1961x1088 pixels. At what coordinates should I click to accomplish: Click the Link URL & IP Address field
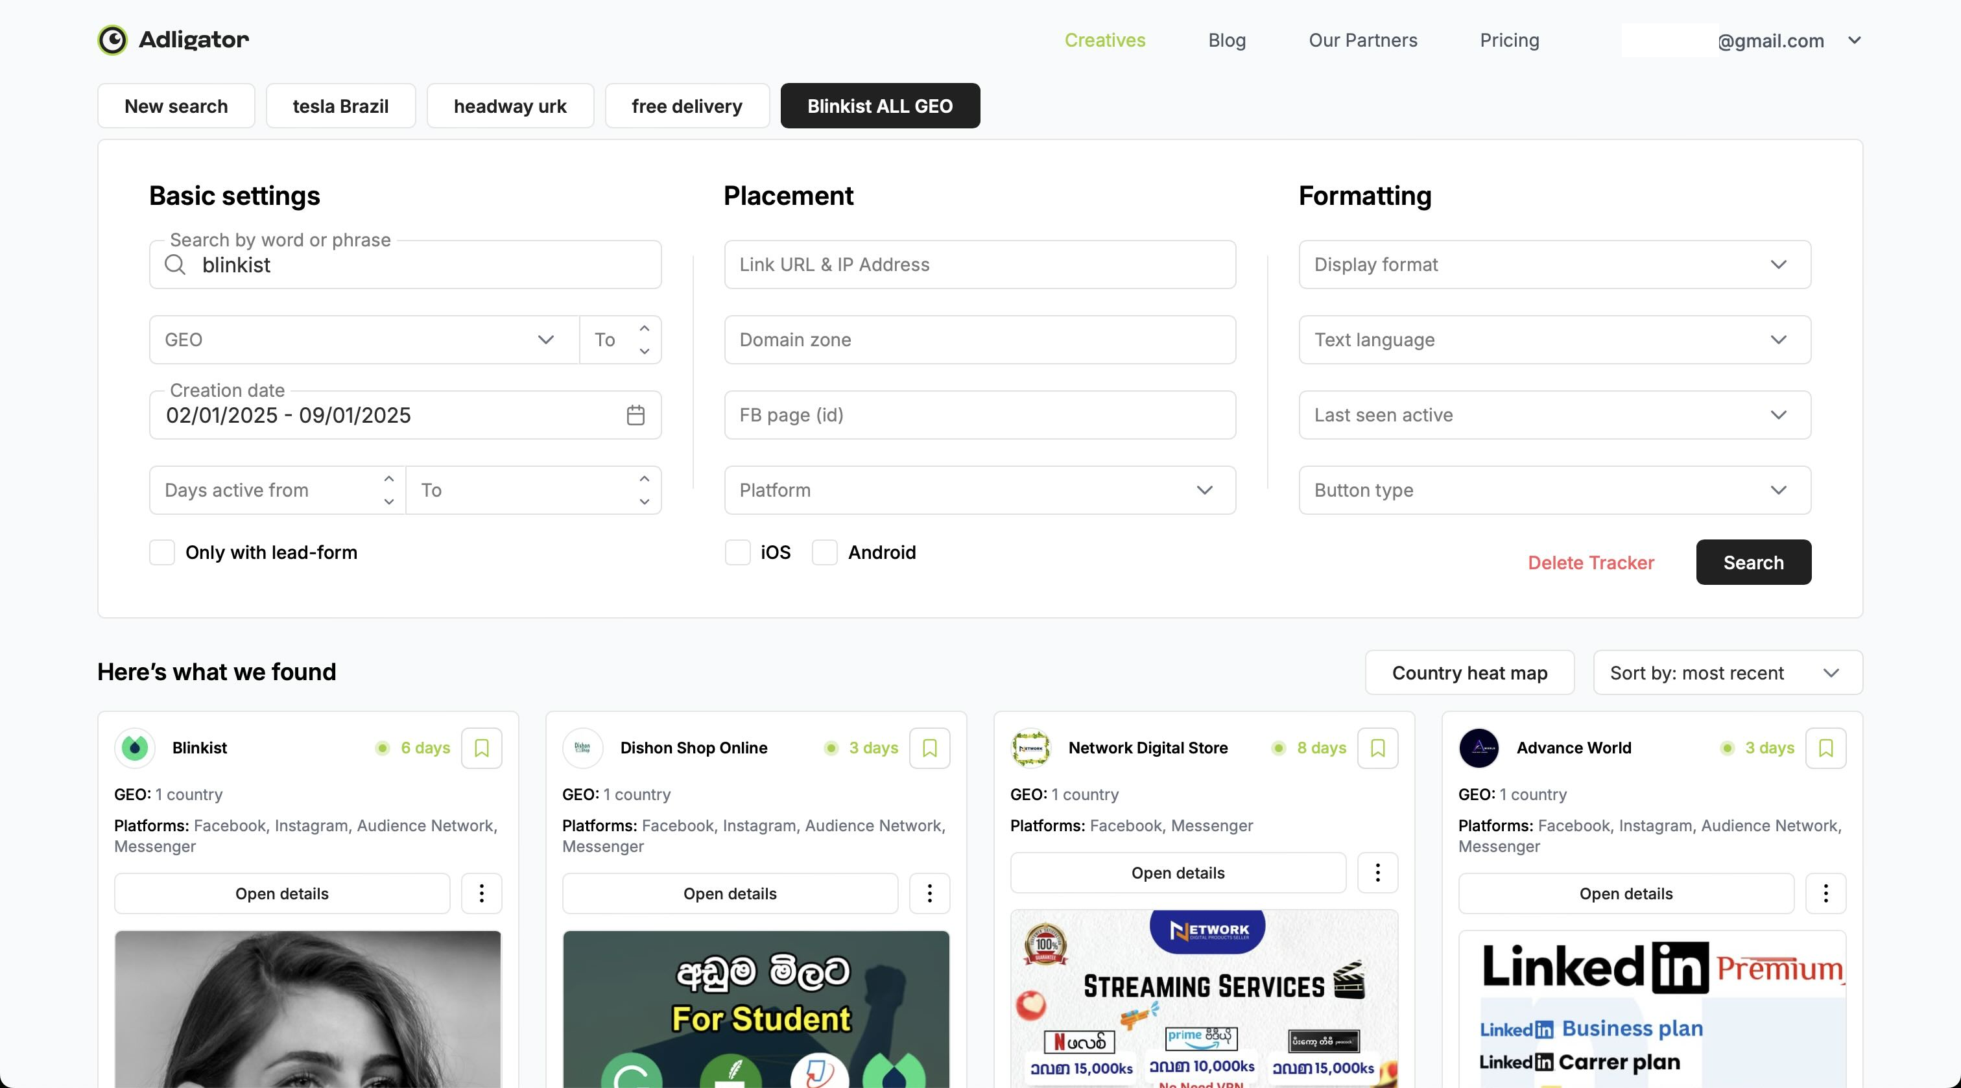click(x=979, y=264)
